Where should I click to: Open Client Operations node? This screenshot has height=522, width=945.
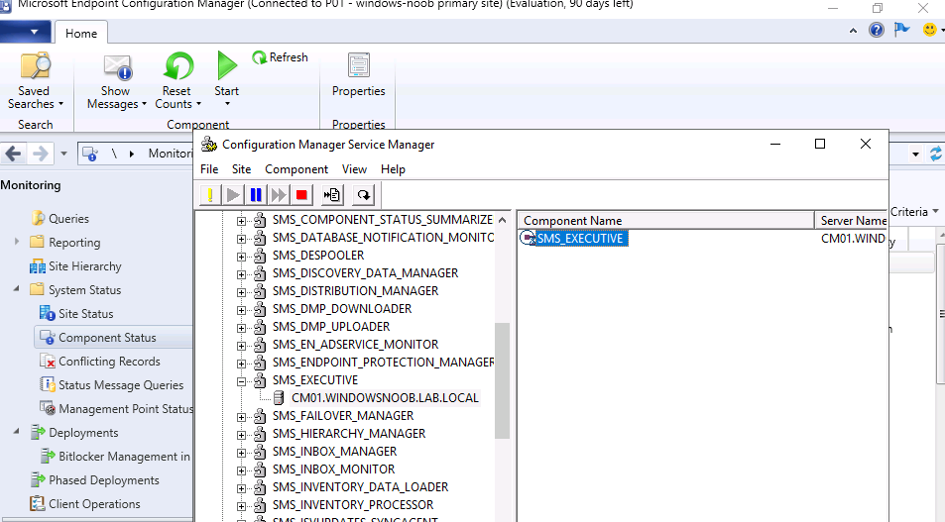point(94,504)
